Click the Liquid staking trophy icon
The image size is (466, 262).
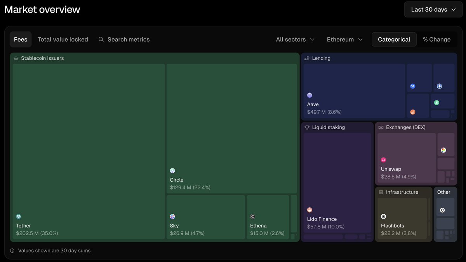pyautogui.click(x=307, y=127)
